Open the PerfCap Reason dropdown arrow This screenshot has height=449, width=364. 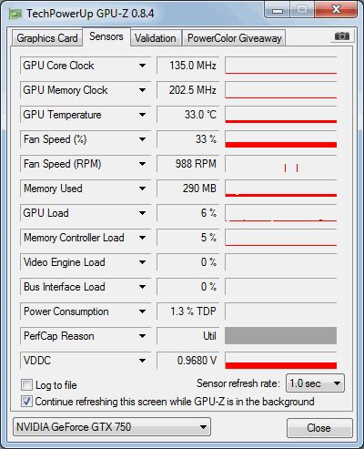click(142, 336)
